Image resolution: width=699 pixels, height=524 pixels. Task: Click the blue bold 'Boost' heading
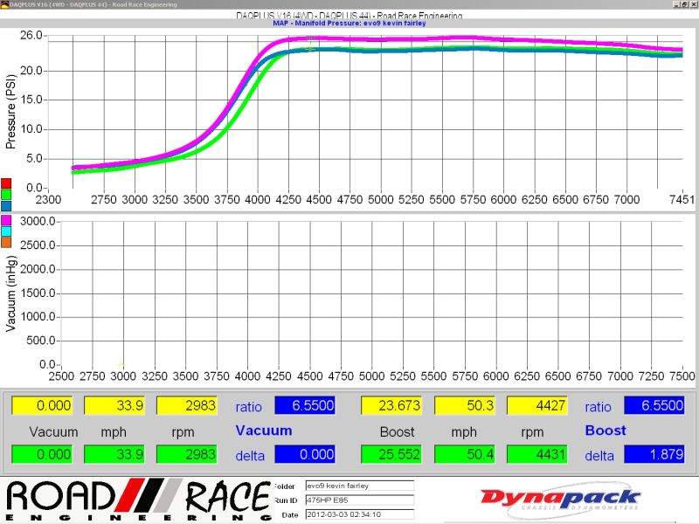[606, 431]
